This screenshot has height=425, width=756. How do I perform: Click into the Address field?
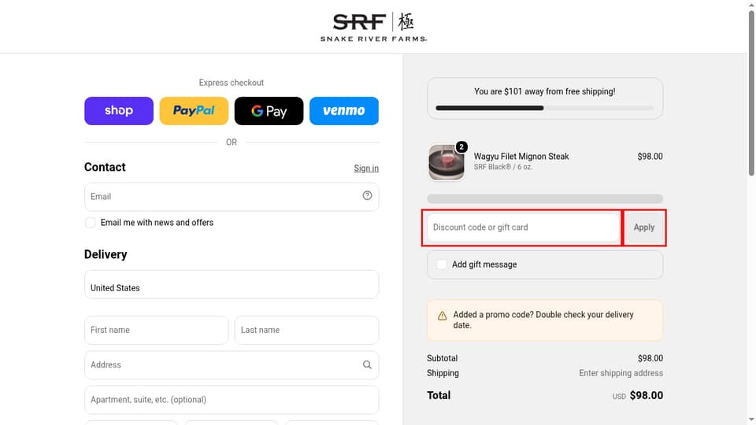tap(232, 364)
